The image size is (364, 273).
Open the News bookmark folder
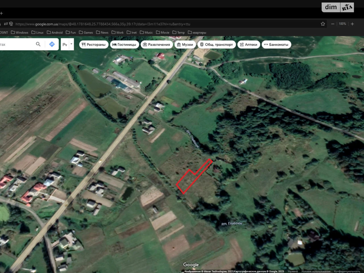coord(102,32)
